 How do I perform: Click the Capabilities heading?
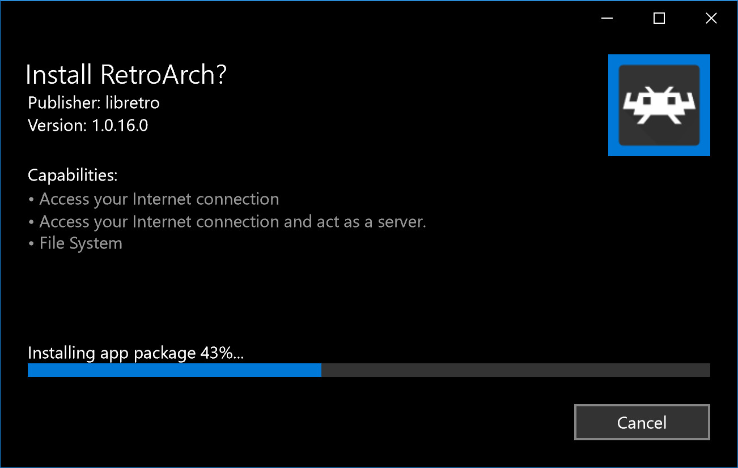coord(72,175)
